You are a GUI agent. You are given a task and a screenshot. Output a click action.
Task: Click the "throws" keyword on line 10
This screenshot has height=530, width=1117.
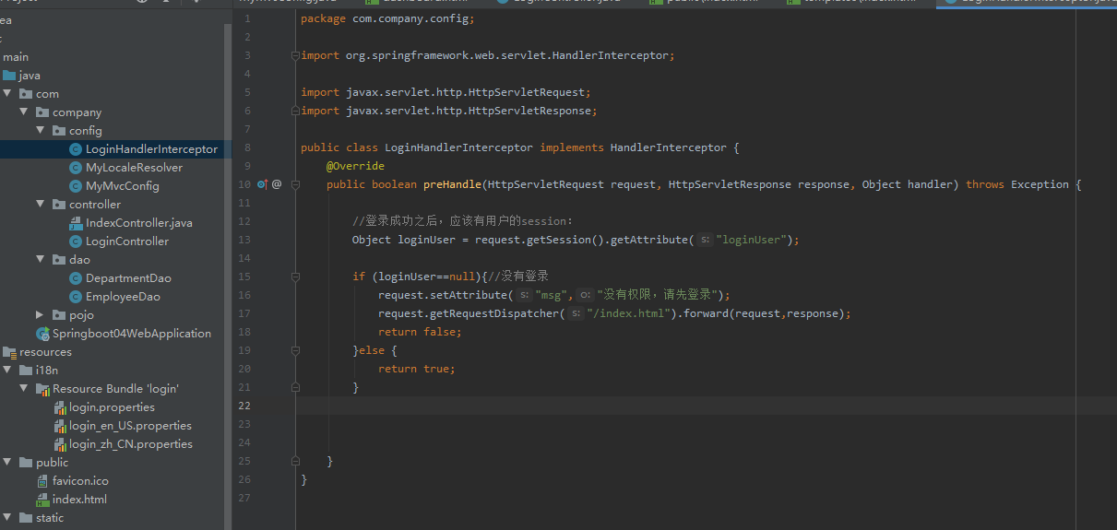click(x=985, y=184)
